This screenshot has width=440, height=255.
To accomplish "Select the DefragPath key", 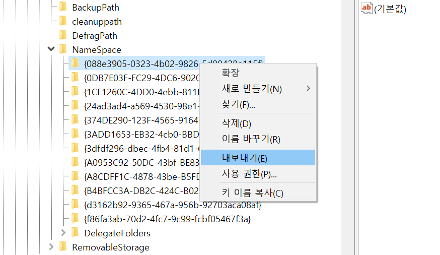I will [x=95, y=36].
